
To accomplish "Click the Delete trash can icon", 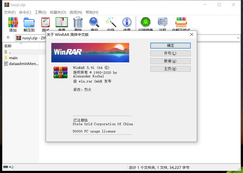I will tap(78, 22).
